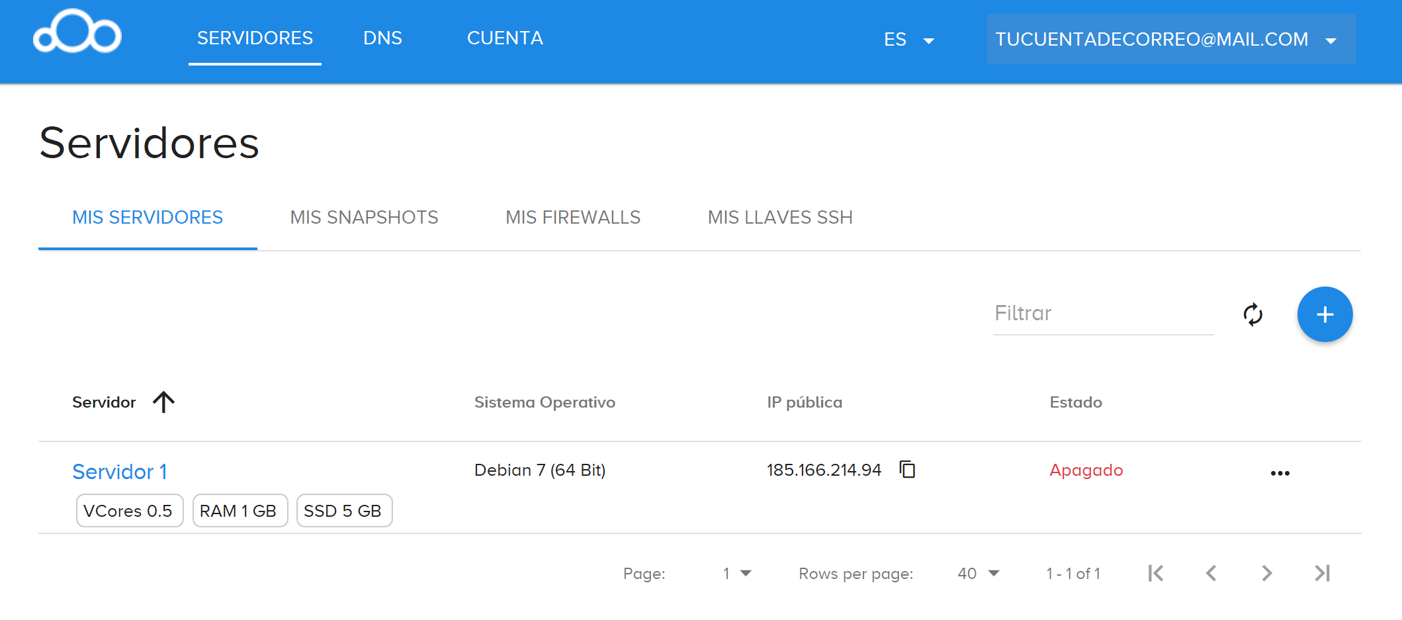Switch to MIS FIREWALLS tab

(x=573, y=218)
